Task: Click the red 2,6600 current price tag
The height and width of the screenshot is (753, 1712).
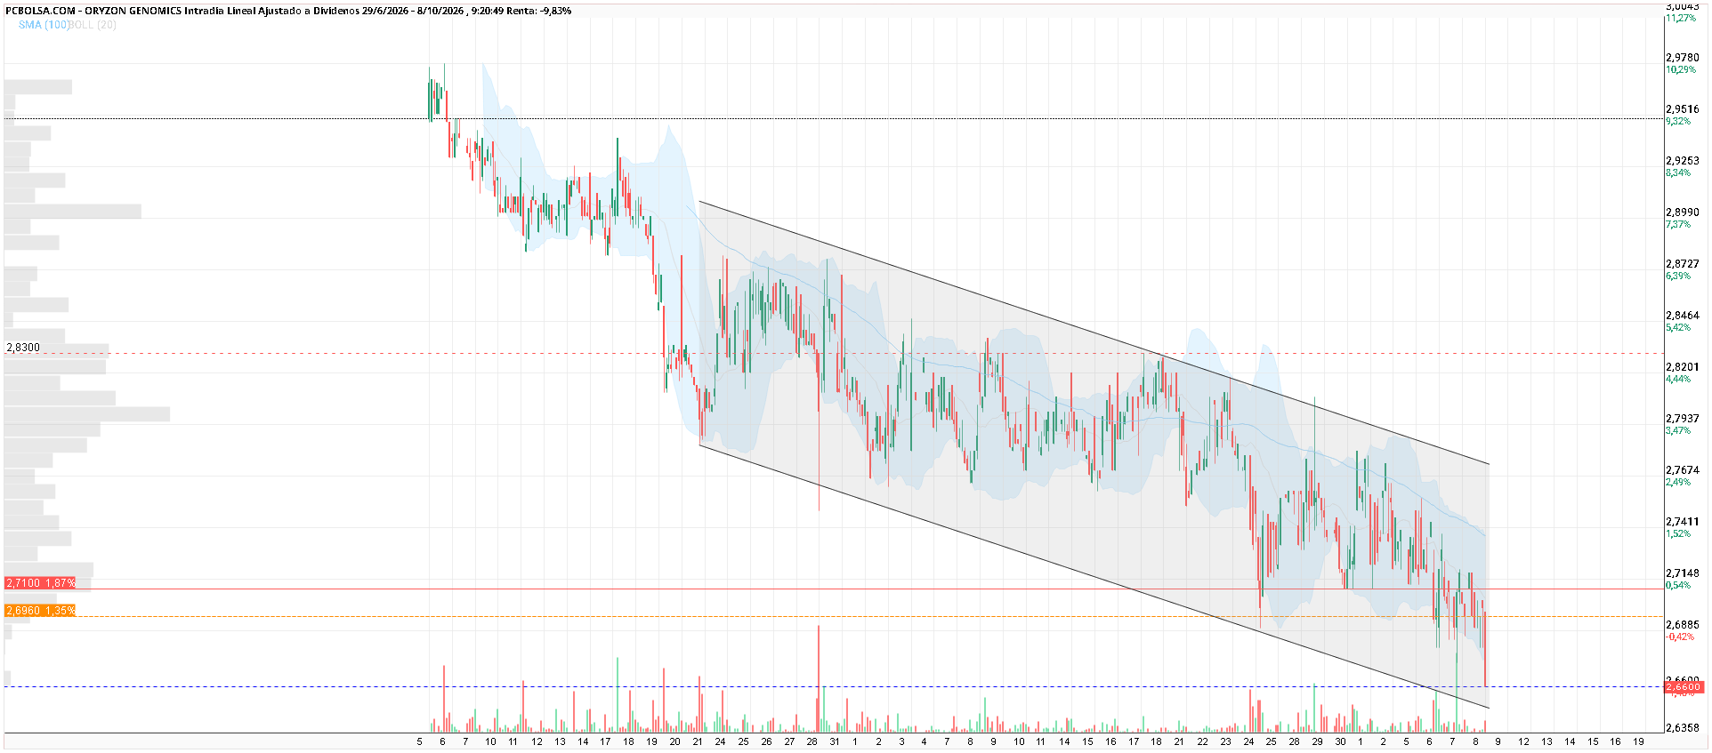Action: click(1684, 687)
